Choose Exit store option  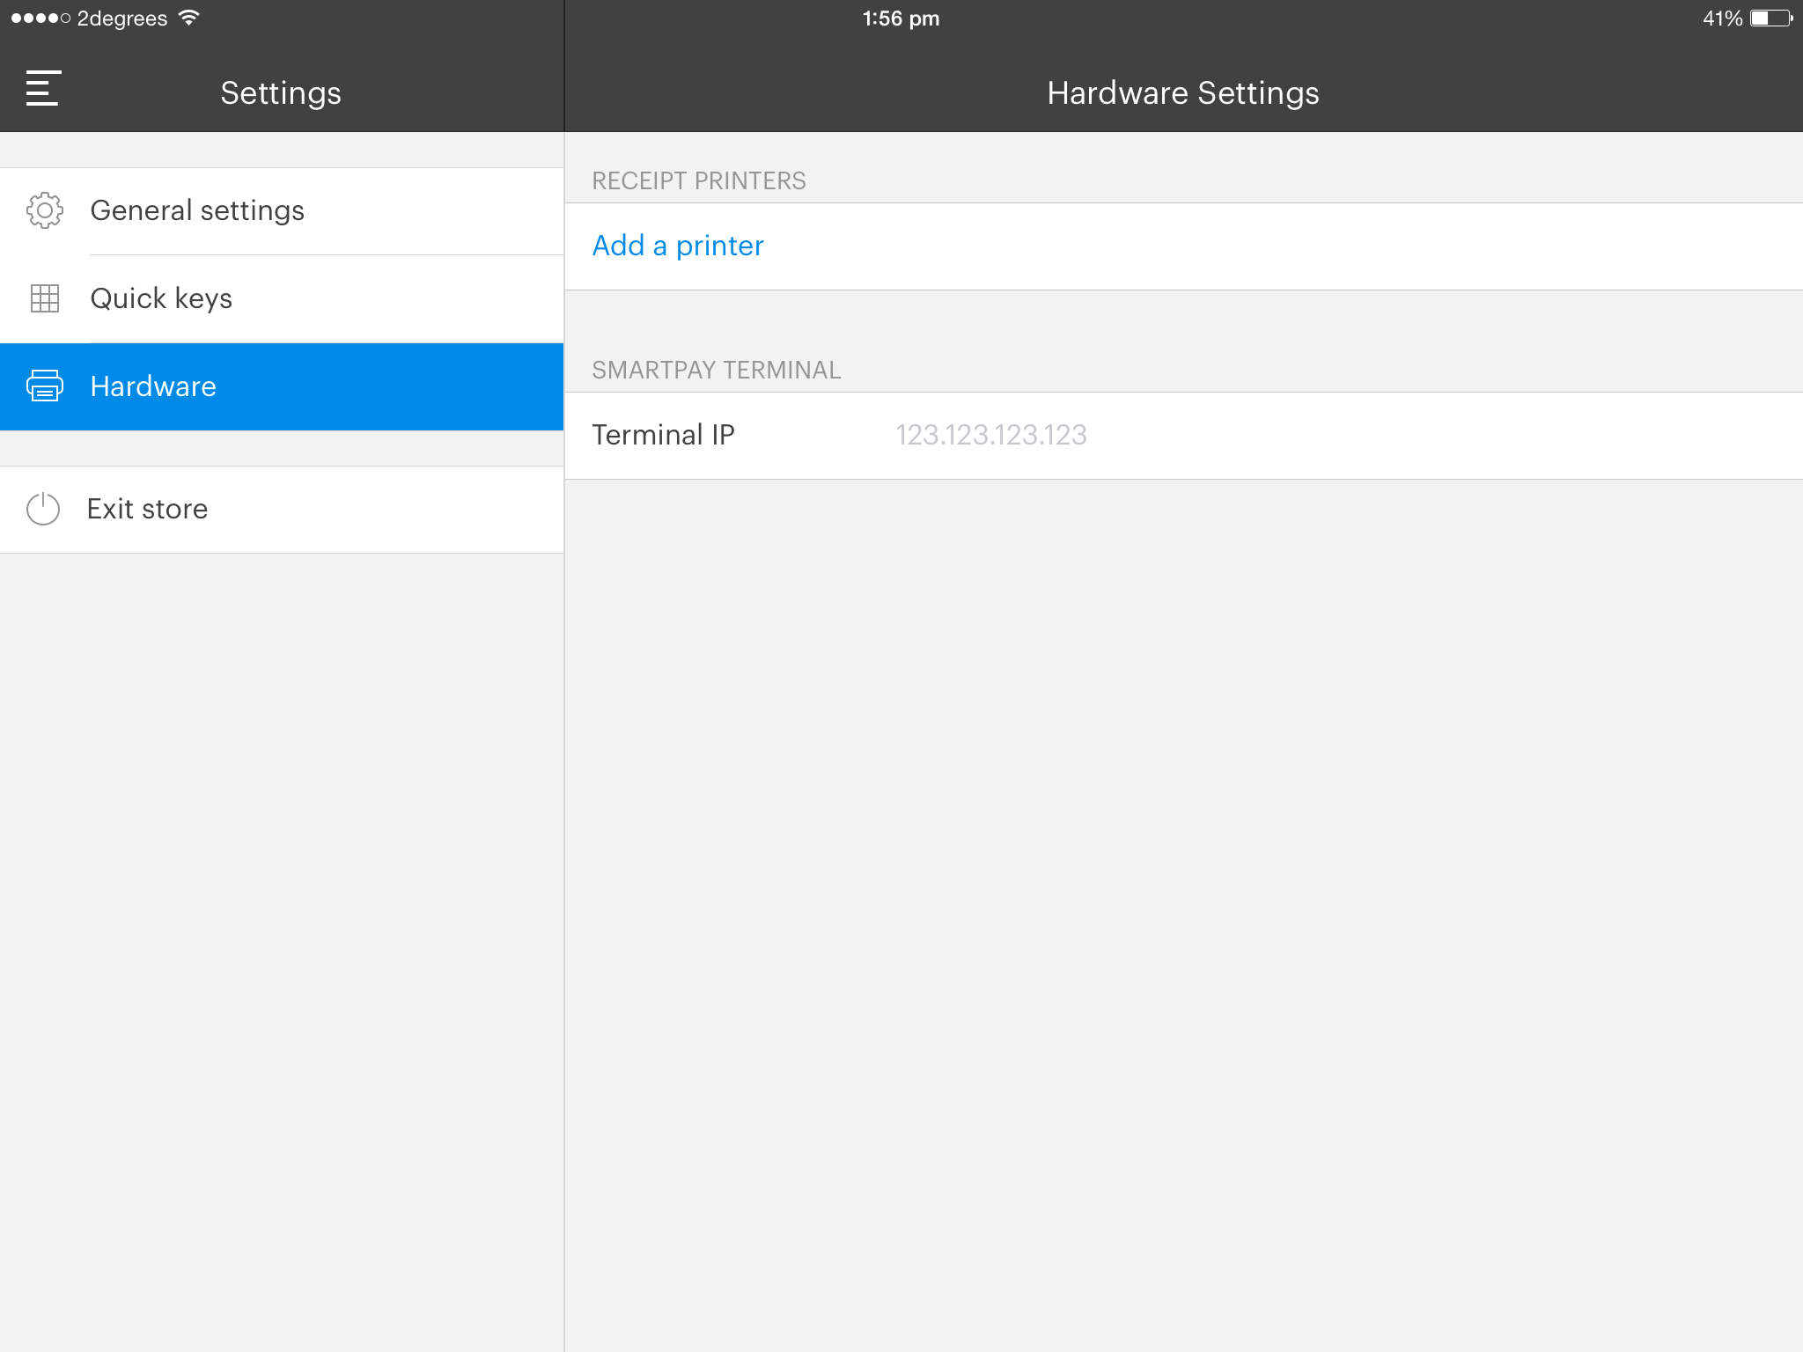point(147,509)
